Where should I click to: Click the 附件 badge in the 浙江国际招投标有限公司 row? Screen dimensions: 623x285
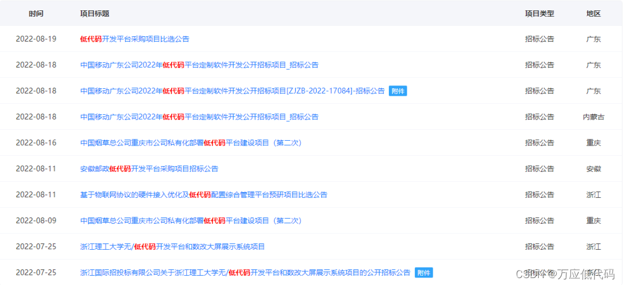[423, 273]
